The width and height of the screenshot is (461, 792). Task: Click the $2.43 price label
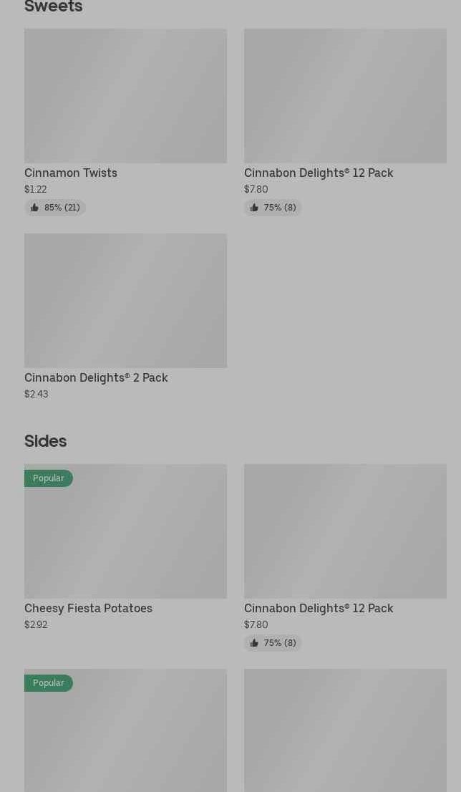tap(36, 394)
